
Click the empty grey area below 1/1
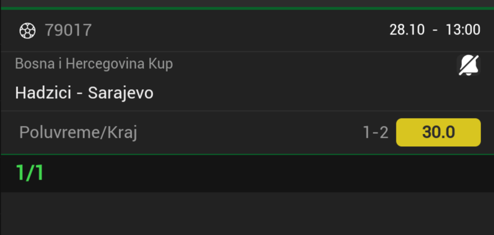(x=247, y=214)
